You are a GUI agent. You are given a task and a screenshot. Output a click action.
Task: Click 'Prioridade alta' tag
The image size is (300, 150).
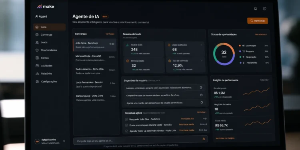[x=187, y=119]
